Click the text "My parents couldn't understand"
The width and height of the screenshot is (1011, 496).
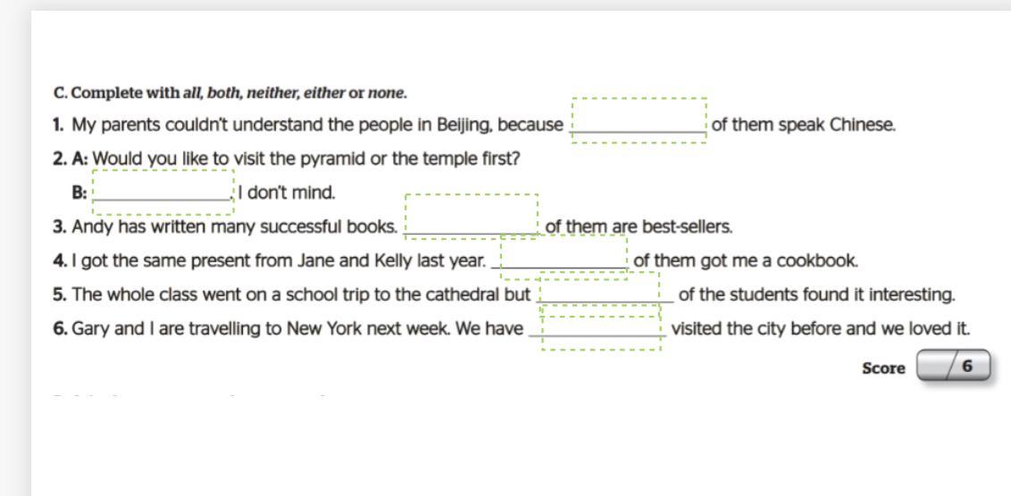(179, 125)
